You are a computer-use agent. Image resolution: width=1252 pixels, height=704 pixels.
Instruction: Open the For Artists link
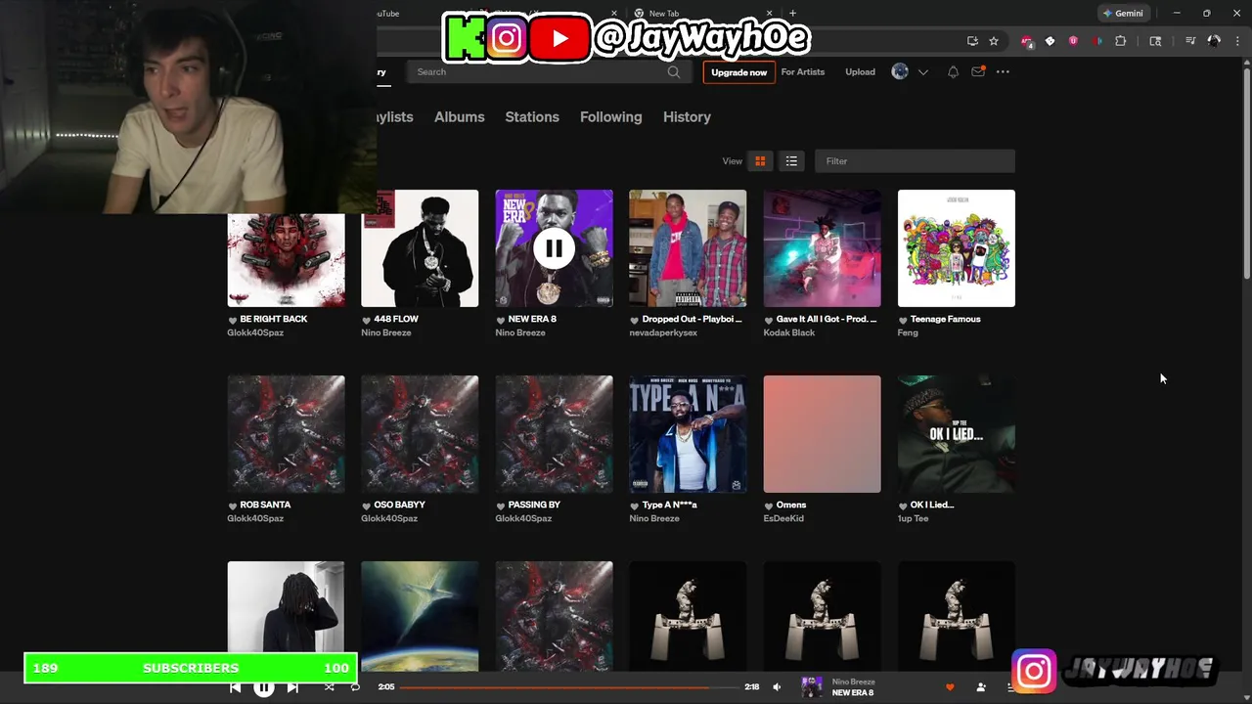click(x=802, y=72)
